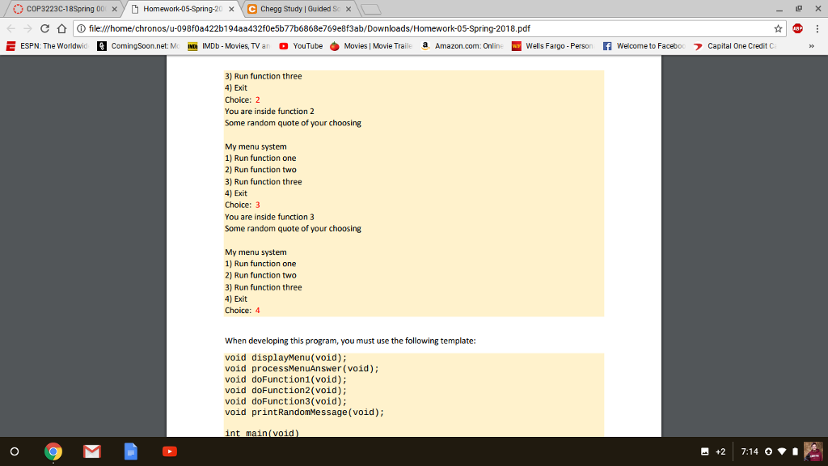This screenshot has width=828, height=466.
Task: Click the Wi-Fi status icon in the tray
Action: pos(782,451)
